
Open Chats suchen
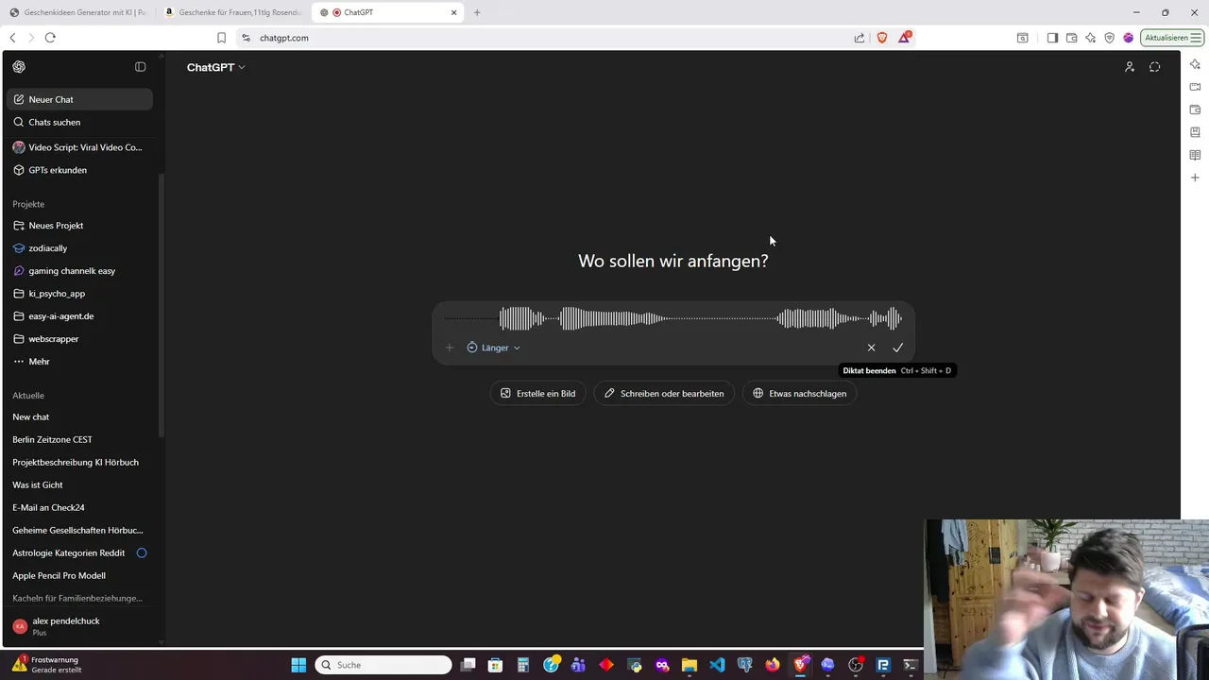point(79,122)
